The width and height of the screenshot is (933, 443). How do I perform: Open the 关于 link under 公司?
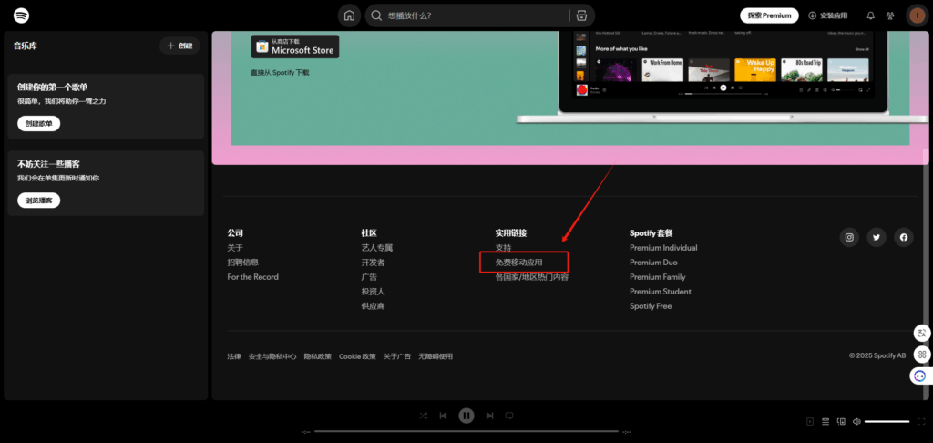click(x=235, y=248)
